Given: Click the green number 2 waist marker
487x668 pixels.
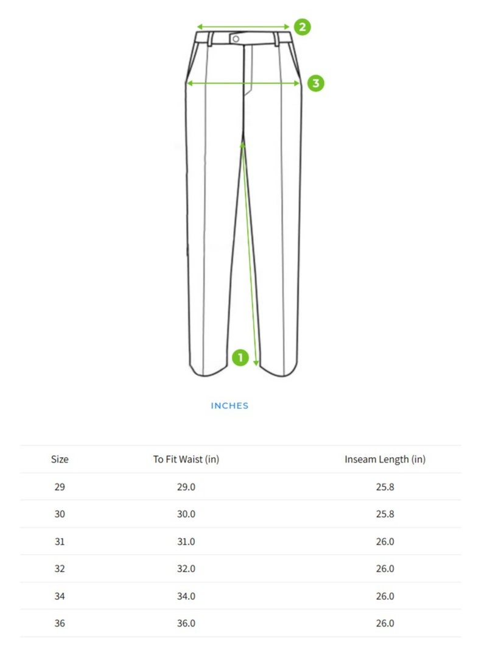Looking at the screenshot, I should (303, 27).
